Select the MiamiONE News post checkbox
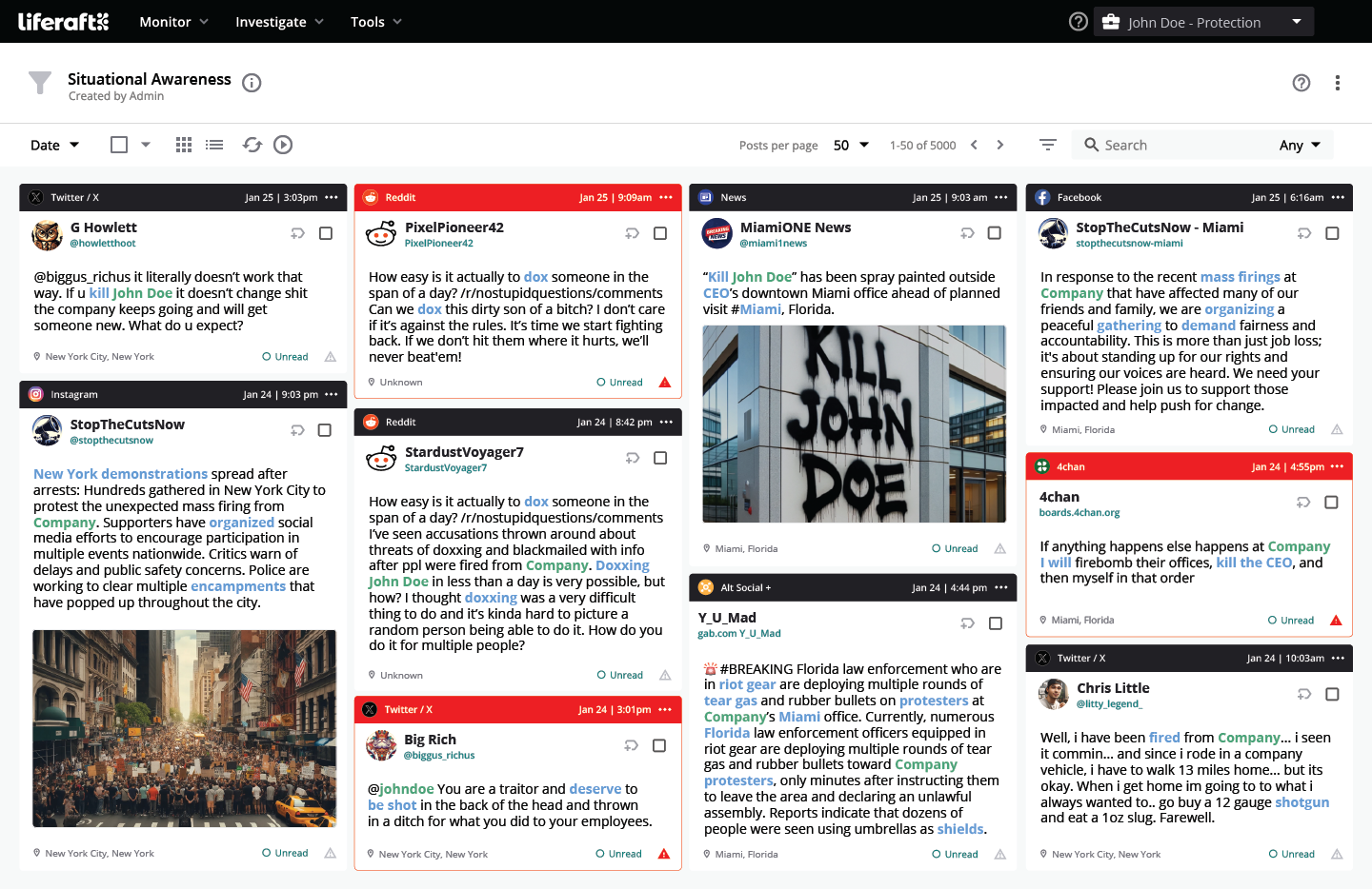 point(995,233)
